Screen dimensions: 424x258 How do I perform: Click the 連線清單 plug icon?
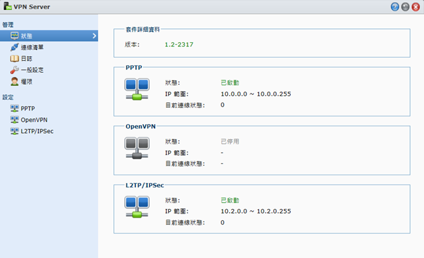[x=15, y=47]
